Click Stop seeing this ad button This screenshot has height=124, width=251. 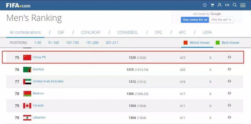(x=195, y=20)
